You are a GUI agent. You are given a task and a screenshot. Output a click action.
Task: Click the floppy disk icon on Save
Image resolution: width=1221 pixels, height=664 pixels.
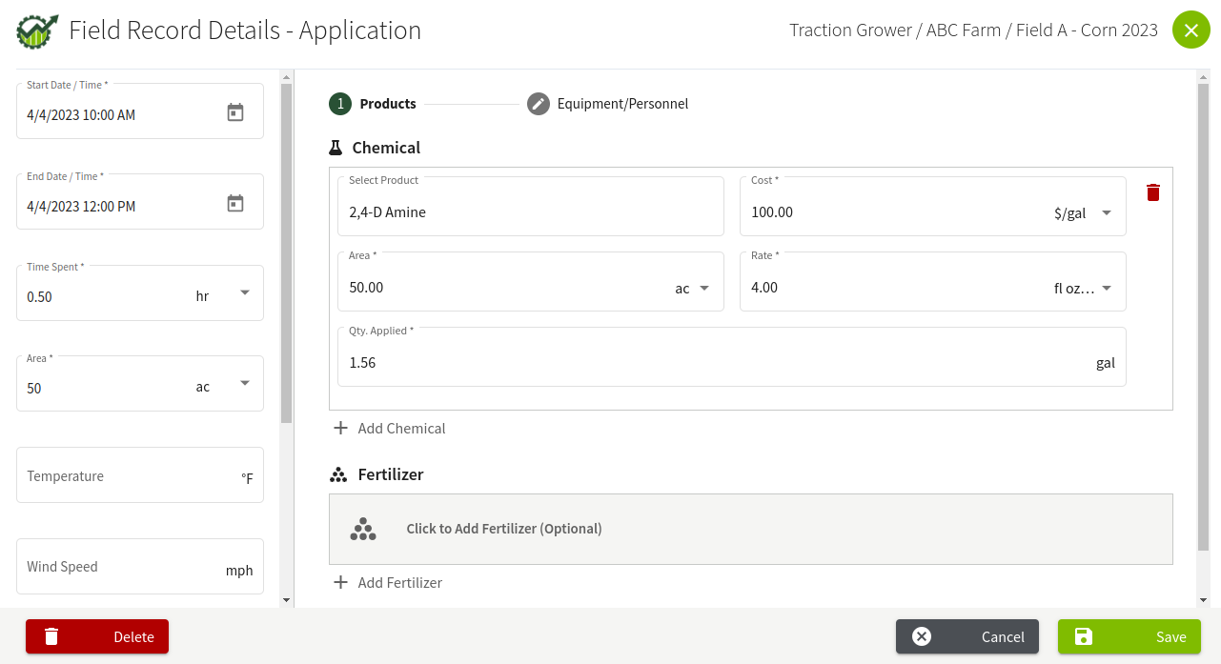pos(1083,636)
